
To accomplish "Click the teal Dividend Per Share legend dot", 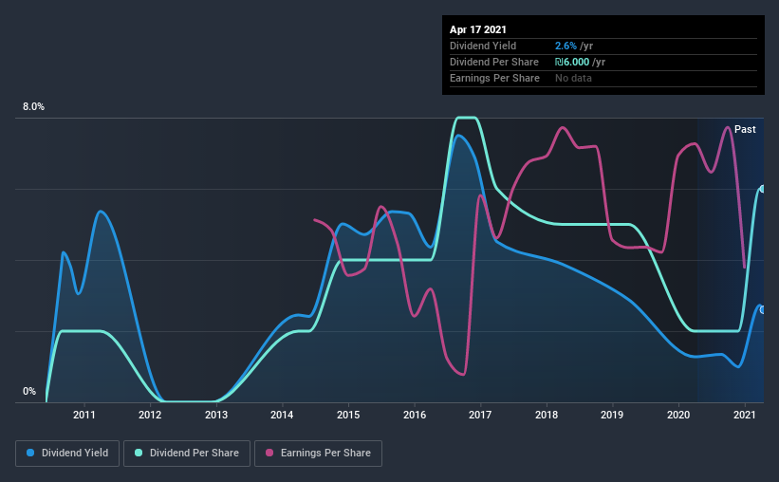I will point(139,453).
